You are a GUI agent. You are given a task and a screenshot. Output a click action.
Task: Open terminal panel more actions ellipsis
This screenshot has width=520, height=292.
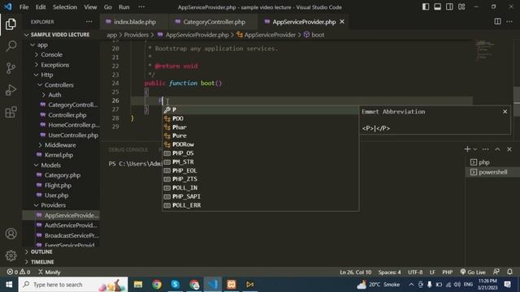486,149
